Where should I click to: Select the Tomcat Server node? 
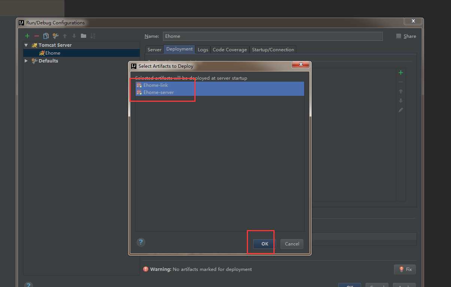55,45
